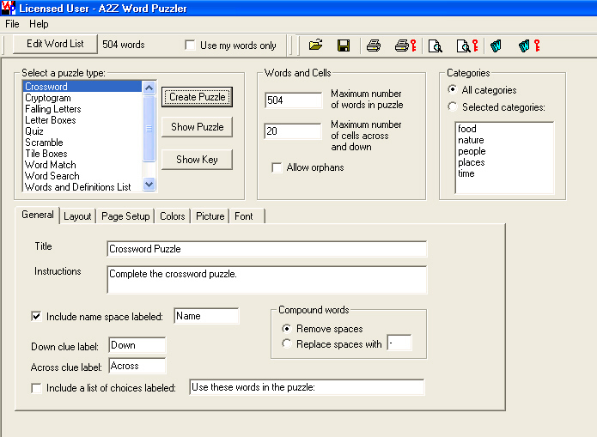
Task: Click the Down clue label field
Action: (137, 345)
